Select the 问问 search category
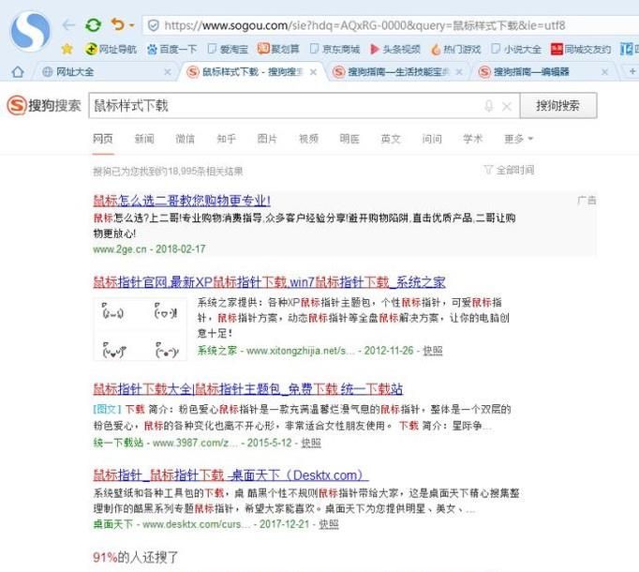 pos(432,139)
